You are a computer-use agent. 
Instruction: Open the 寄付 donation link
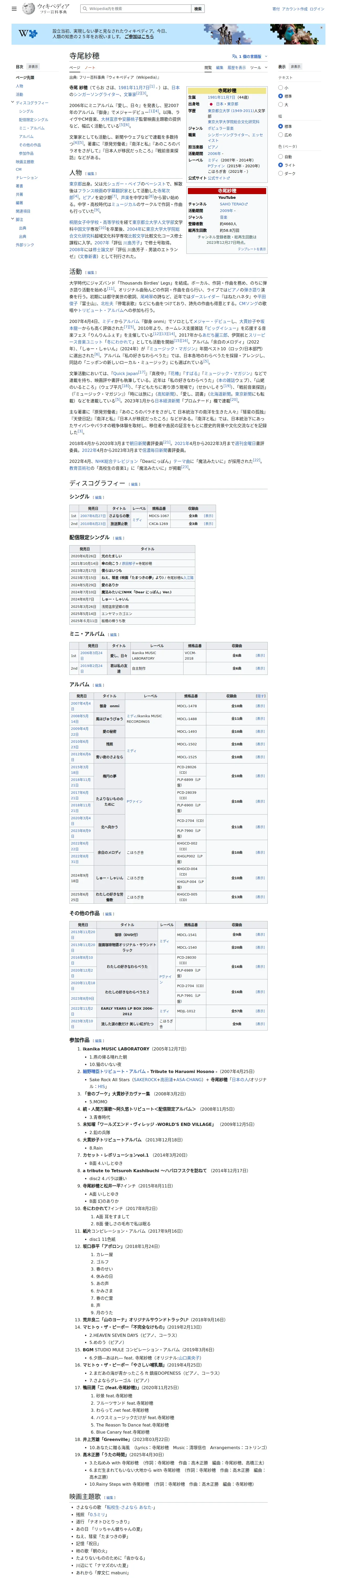(x=276, y=9)
